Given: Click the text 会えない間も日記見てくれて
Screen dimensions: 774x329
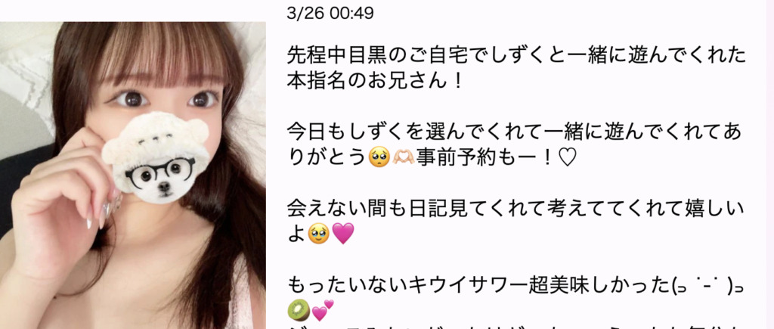Looking at the screenshot, I should (515, 209).
